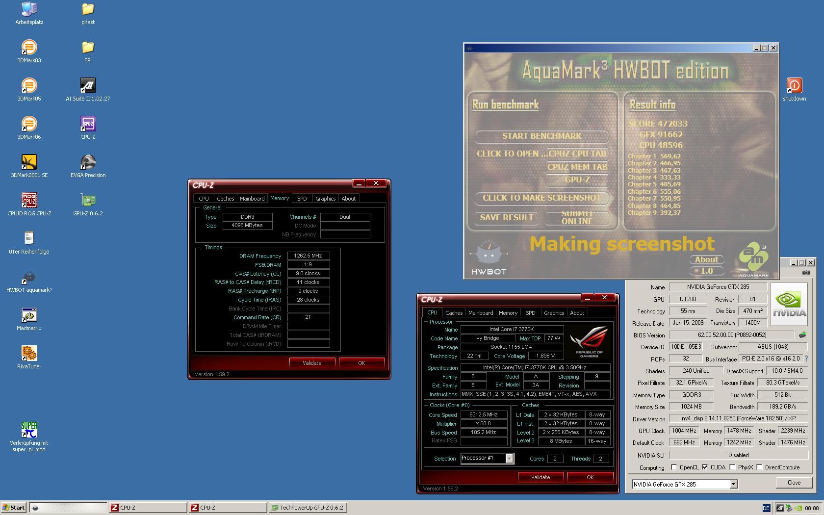Open the CPU-Z desktop icon
Image resolution: width=824 pixels, height=515 pixels.
[x=88, y=124]
